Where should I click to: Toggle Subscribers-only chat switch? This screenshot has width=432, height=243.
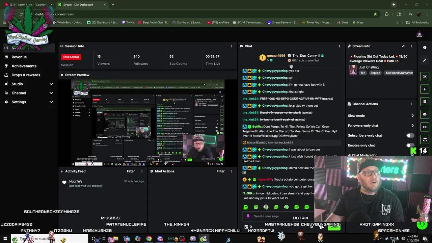tap(410, 136)
